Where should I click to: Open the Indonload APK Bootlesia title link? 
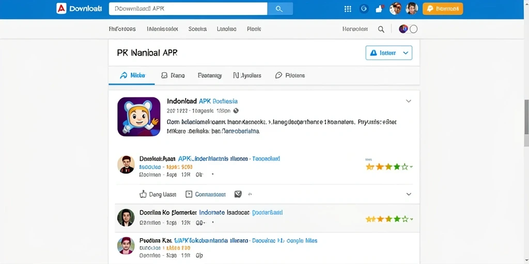click(x=202, y=101)
